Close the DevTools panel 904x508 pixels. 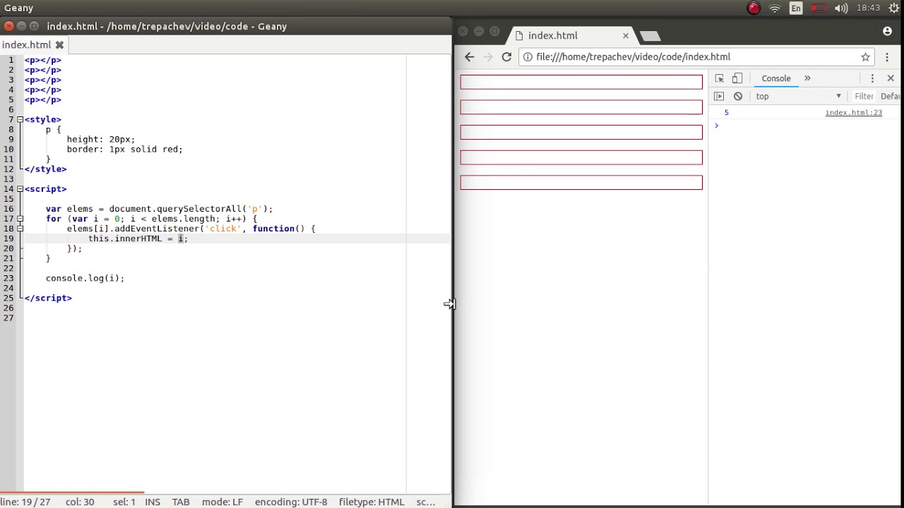click(x=891, y=78)
